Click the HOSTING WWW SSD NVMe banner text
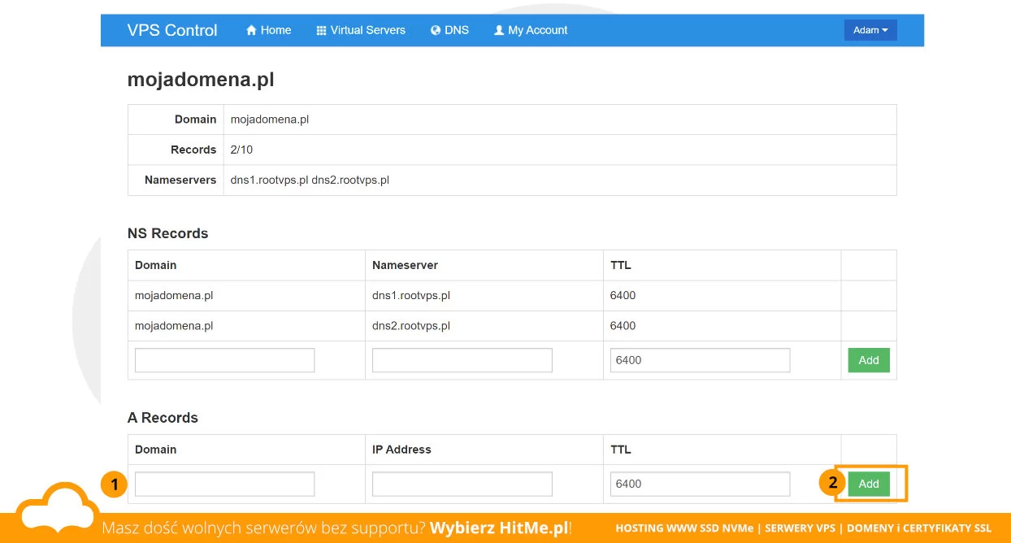Viewport: 1011px width, 543px height. (684, 528)
